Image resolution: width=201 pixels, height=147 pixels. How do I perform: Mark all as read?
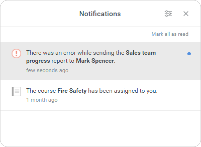(x=170, y=34)
